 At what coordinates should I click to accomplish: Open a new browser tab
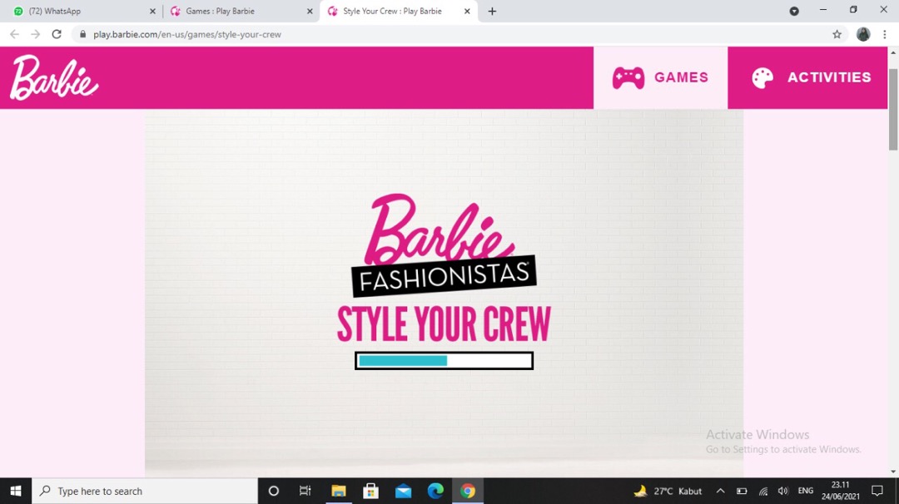click(492, 12)
